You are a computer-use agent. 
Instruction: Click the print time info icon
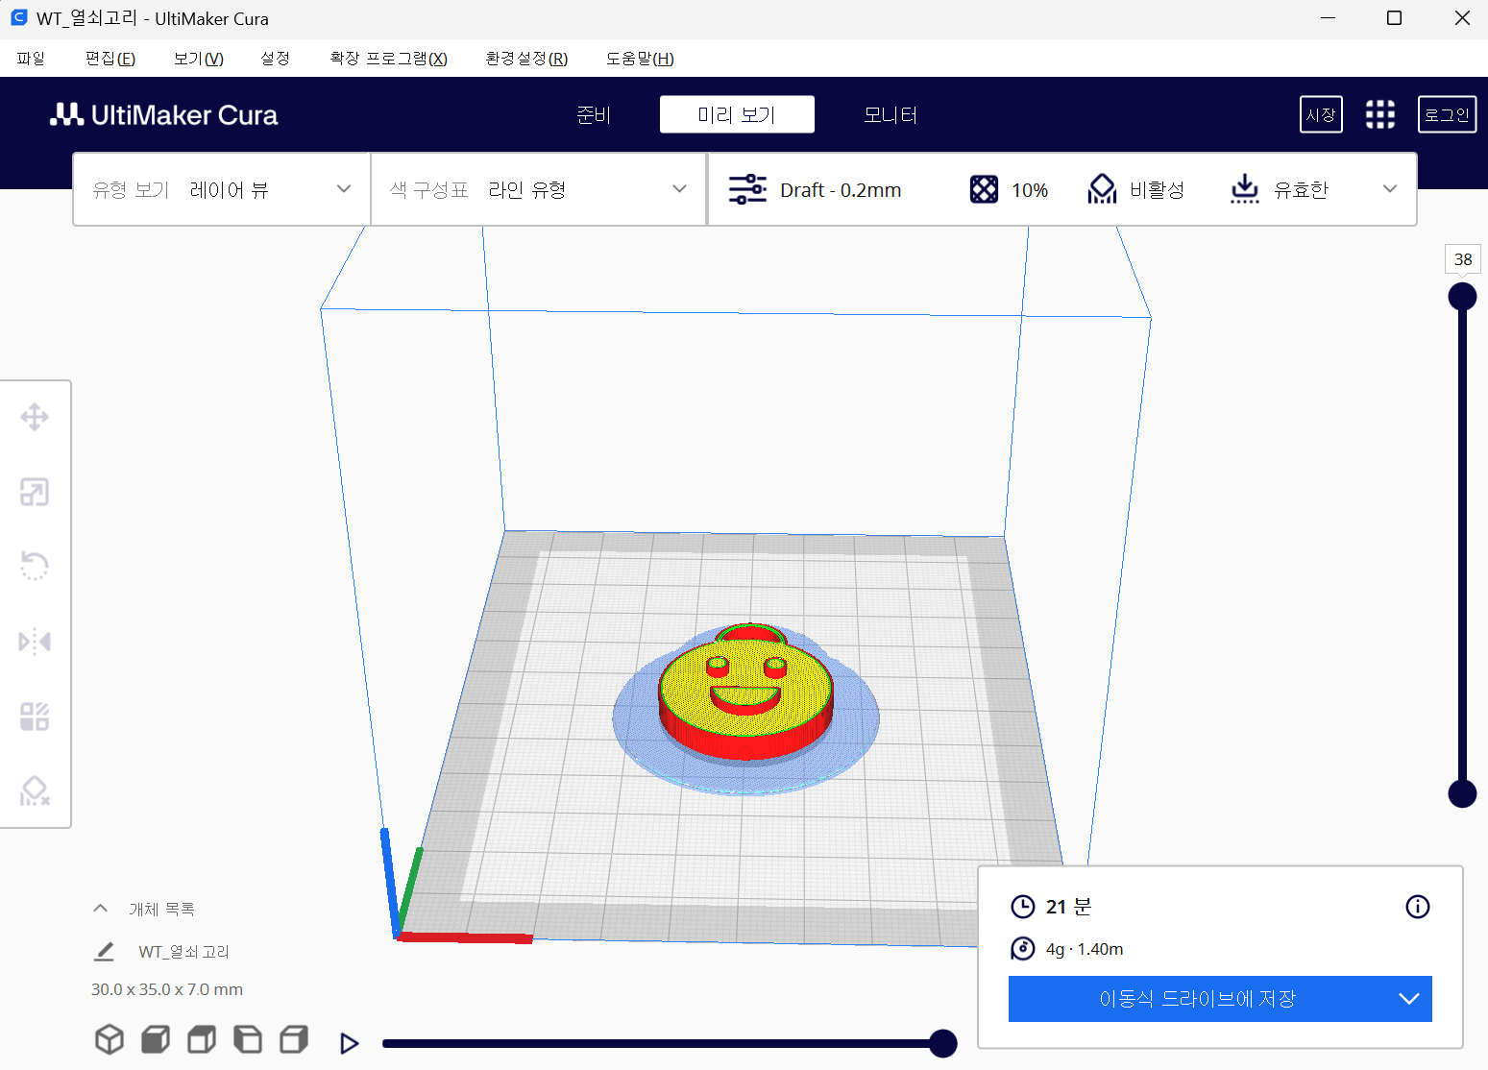(1418, 907)
